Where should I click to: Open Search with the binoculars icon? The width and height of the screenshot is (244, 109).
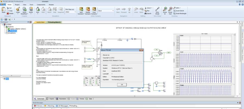pos(145,13)
